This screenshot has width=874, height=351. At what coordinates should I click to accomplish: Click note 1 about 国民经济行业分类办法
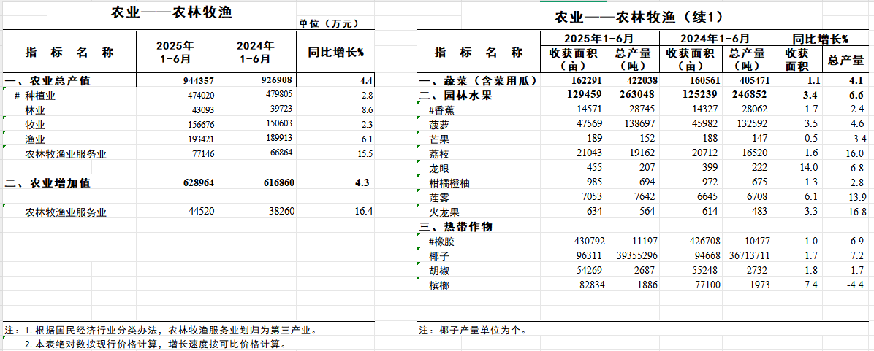[x=161, y=331]
